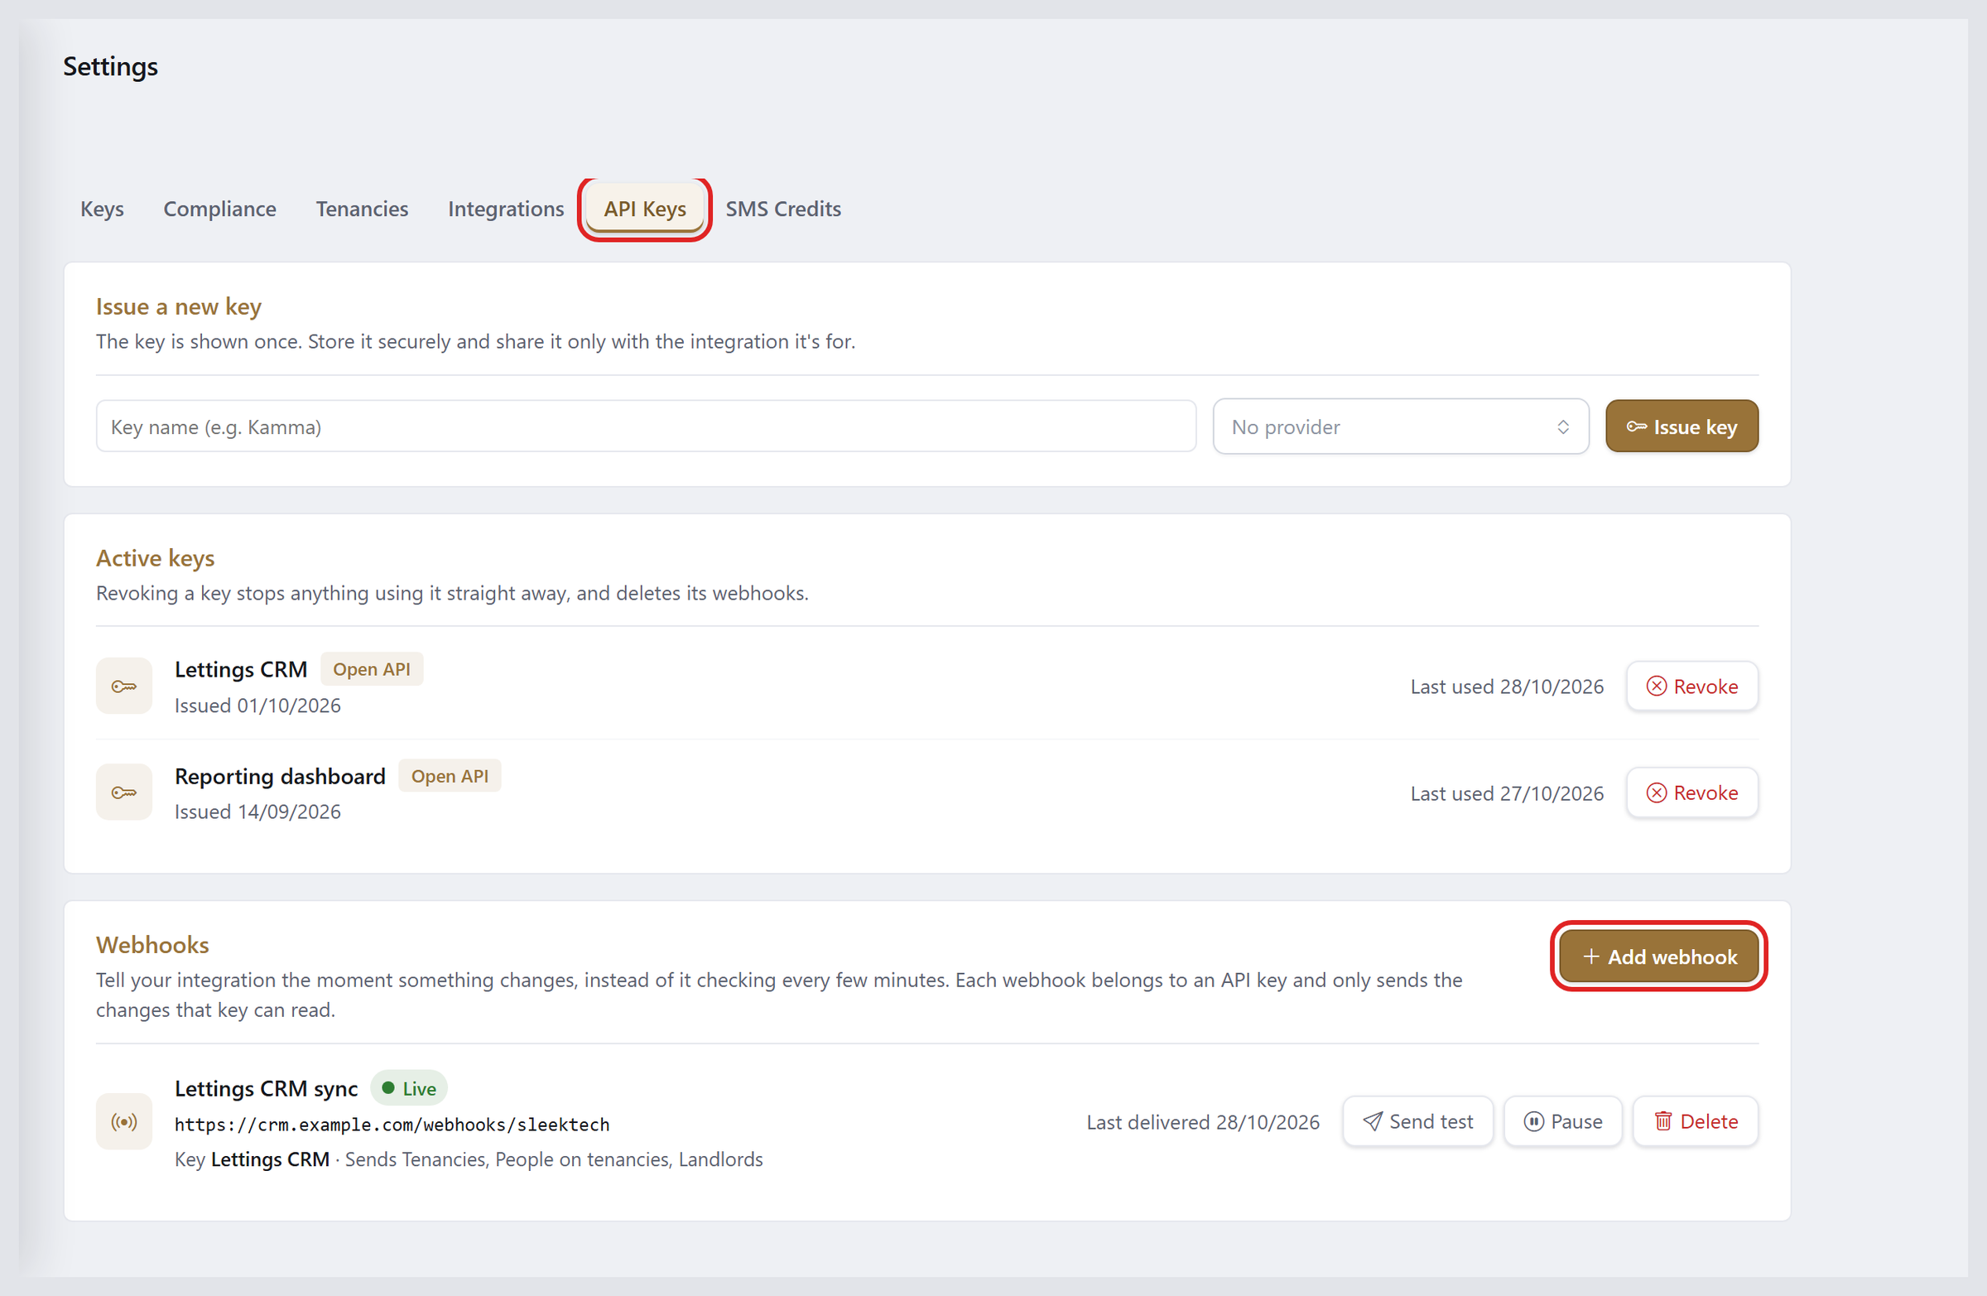
Task: Send a test for Lettings CRM sync webhook
Action: point(1417,1120)
